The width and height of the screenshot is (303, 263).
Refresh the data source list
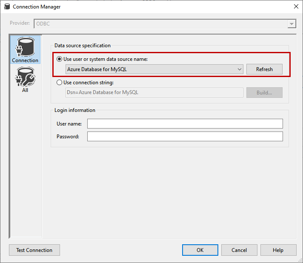pos(264,69)
